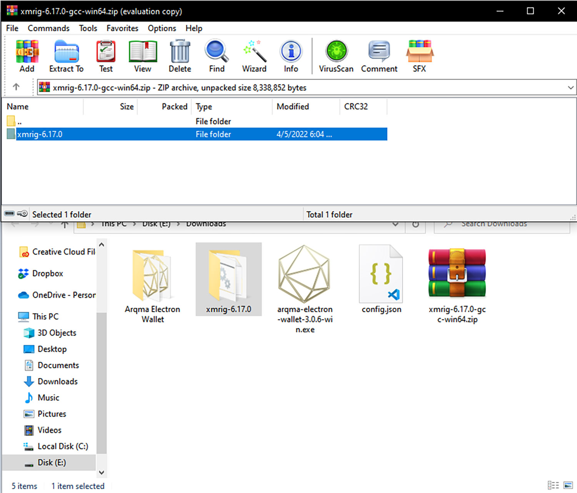Switch Explorer to details view

[x=553, y=485]
